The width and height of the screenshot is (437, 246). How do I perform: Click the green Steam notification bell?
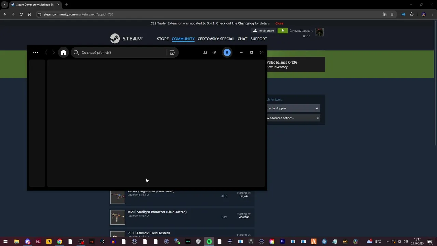283,31
